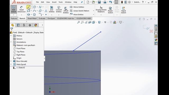Open the File menu
This screenshot has height=95, width=169.
(37, 2)
